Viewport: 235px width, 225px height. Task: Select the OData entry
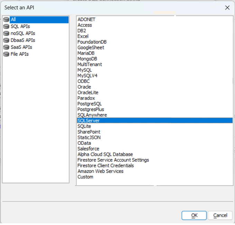[x=84, y=143]
